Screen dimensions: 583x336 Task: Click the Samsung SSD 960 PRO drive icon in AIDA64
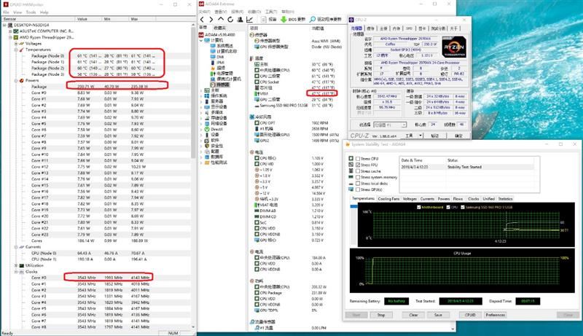coord(257,106)
